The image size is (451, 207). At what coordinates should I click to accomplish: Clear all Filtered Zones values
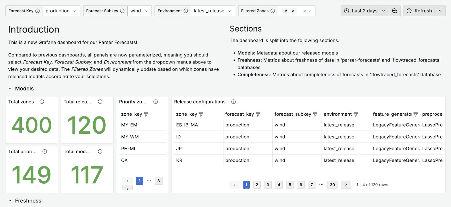click(x=304, y=11)
